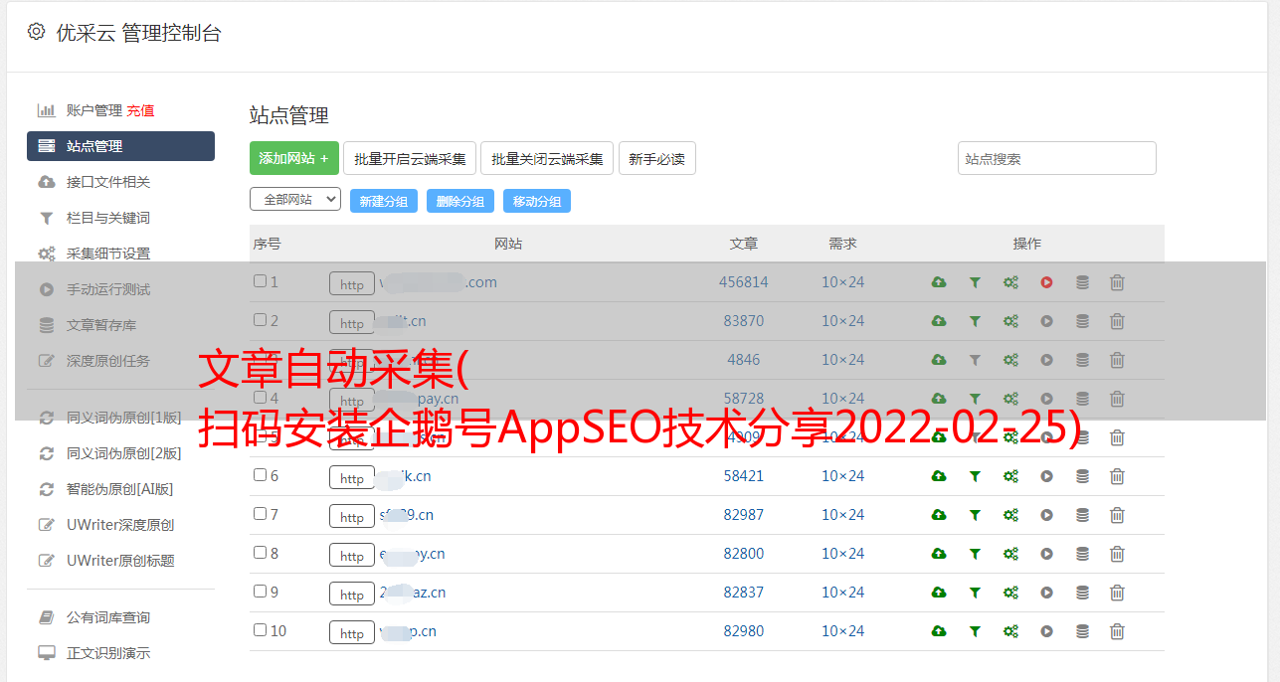This screenshot has height=682, width=1280.
Task: Click the gray play icon in row 10
Action: click(x=1046, y=631)
